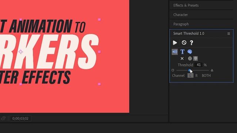Click the top-right pink selection handle
The width and height of the screenshot is (237, 133).
(99, 20)
